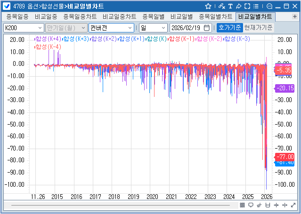Toggle the 합성(K) series in legend
The height and width of the screenshot is (214, 301).
[157, 39]
